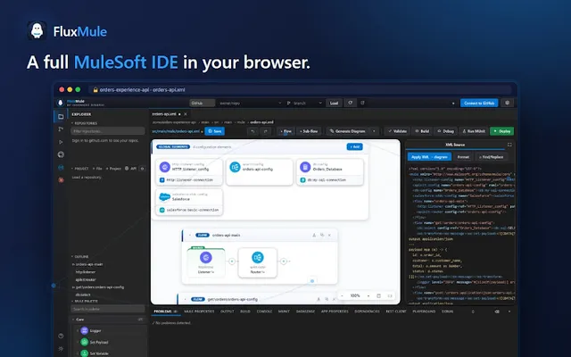Screen dimensions: 571x357
Task: Click the src/main/mule/orders-api.xml path link
Action: (x=176, y=131)
